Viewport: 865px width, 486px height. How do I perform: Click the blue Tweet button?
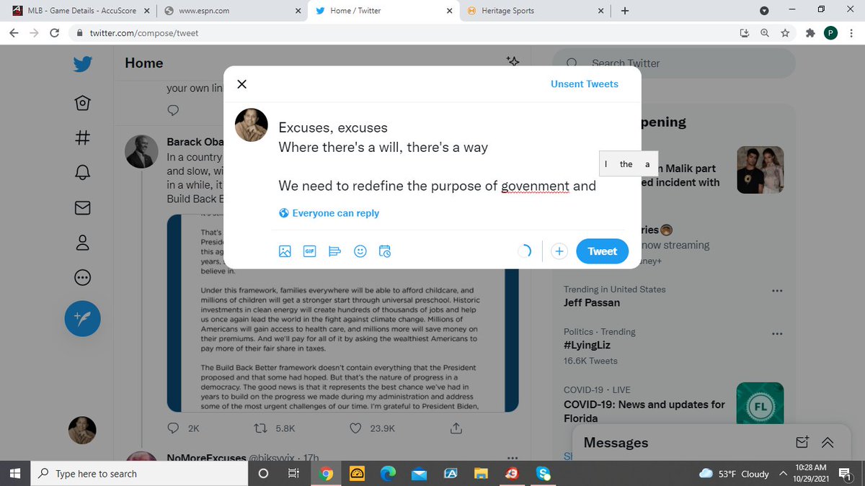(602, 251)
